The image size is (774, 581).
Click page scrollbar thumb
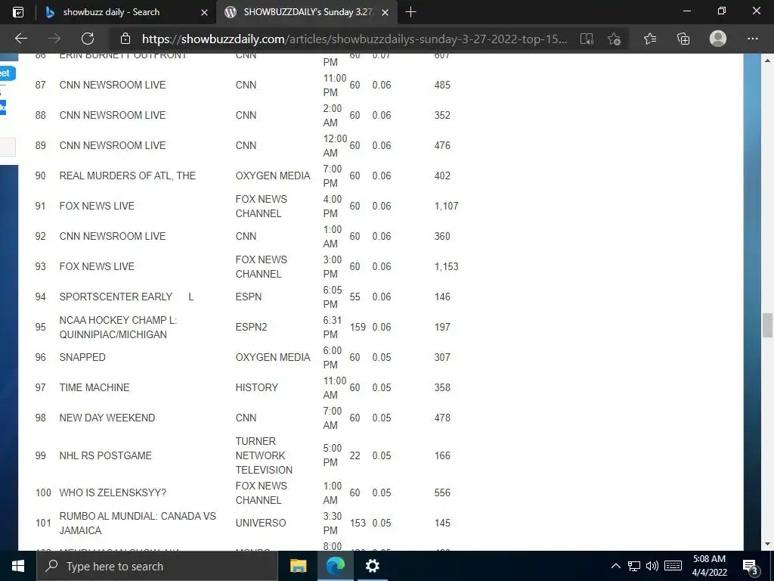[767, 325]
